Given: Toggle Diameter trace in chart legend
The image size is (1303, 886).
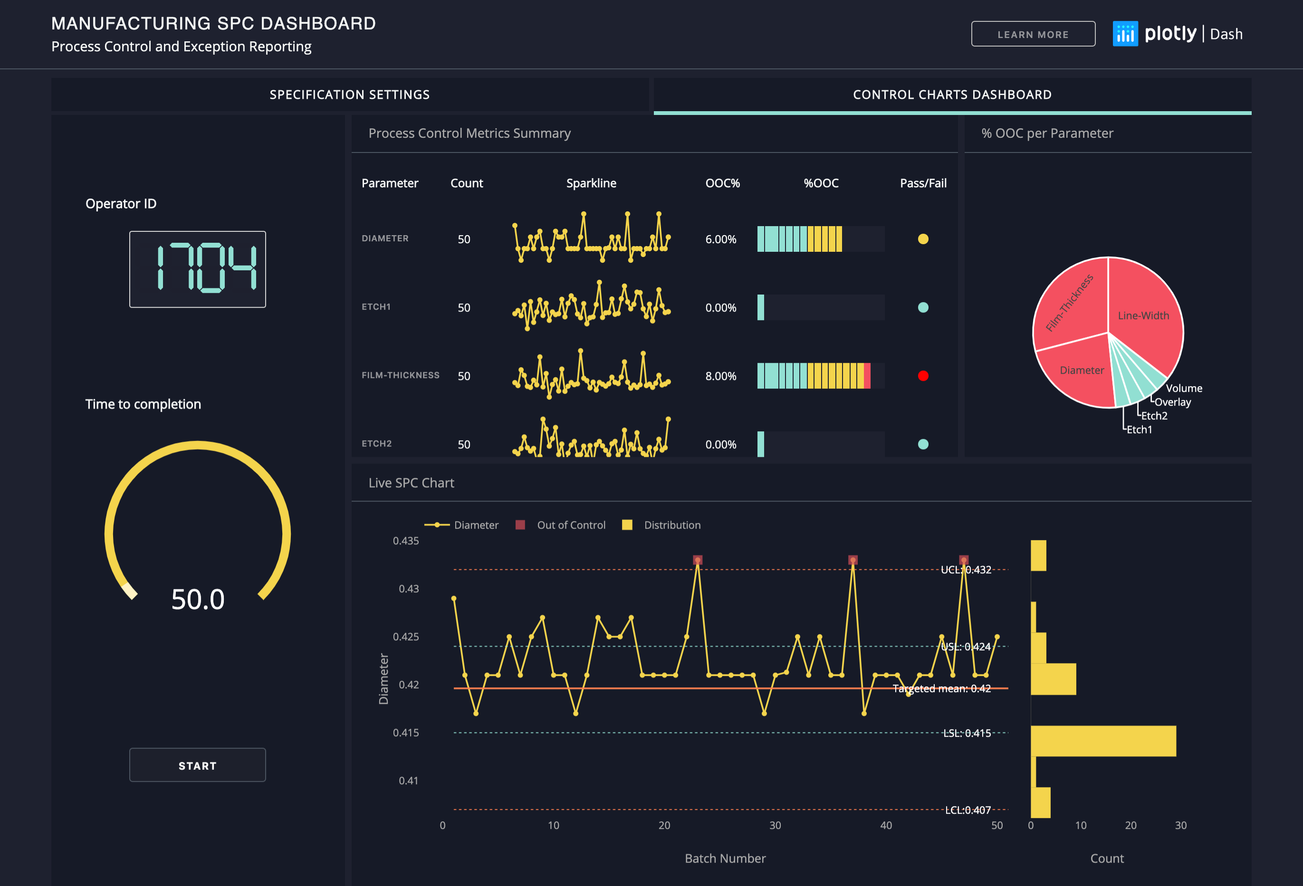Looking at the screenshot, I should [x=461, y=525].
